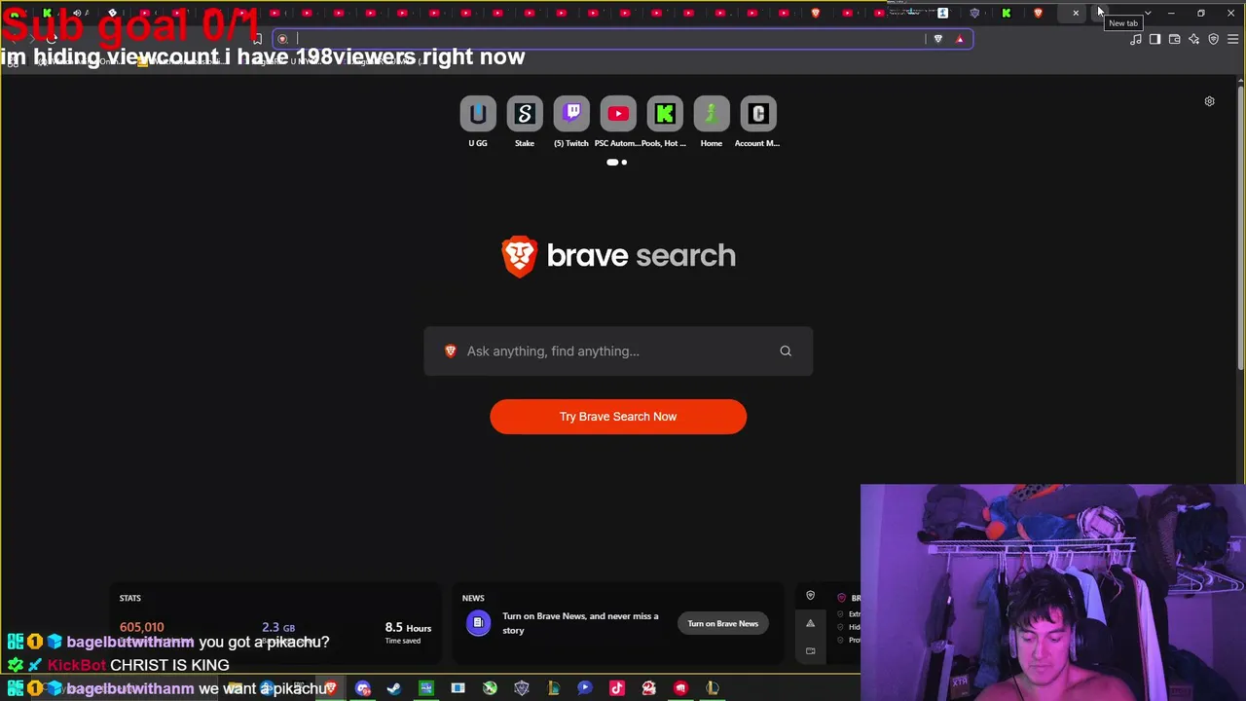
Task: Close the current active tab
Action: 1076,13
